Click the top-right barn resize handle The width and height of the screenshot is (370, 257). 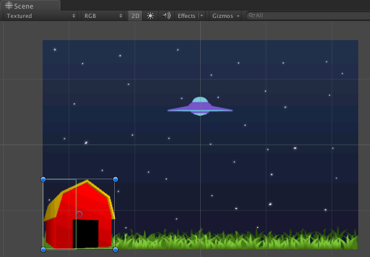pos(116,179)
